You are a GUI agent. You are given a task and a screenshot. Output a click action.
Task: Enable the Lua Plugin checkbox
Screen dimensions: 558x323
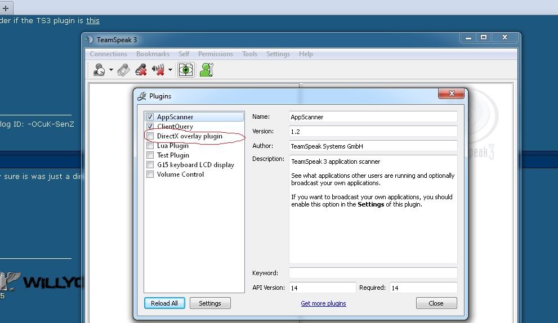click(150, 146)
